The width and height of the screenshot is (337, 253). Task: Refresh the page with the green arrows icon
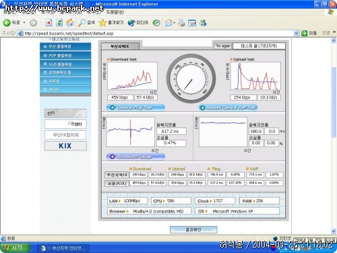(59, 23)
